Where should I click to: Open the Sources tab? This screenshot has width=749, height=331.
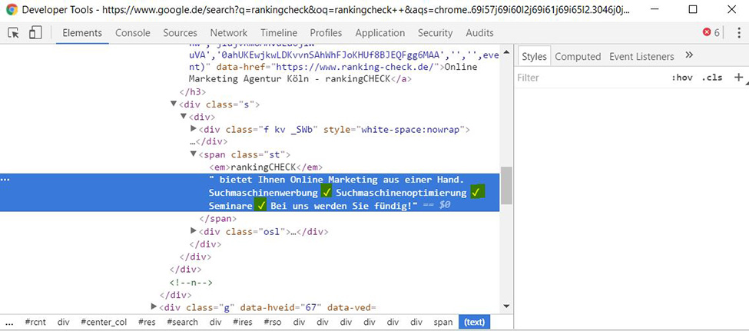click(x=180, y=33)
